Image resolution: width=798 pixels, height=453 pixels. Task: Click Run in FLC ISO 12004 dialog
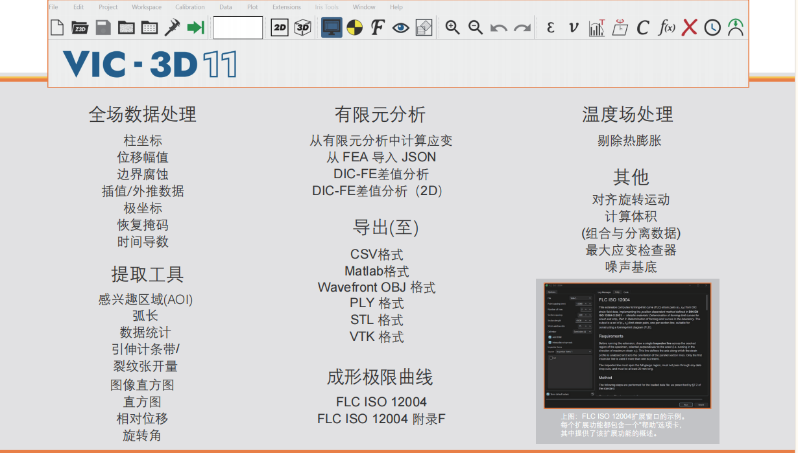pos(686,404)
